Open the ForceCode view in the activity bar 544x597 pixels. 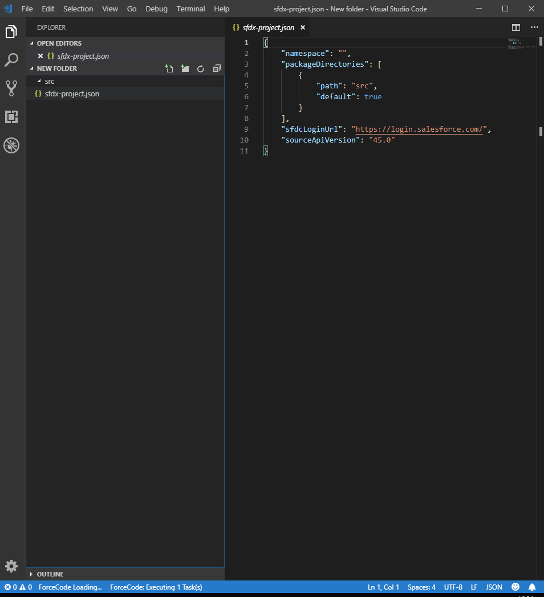tap(11, 145)
